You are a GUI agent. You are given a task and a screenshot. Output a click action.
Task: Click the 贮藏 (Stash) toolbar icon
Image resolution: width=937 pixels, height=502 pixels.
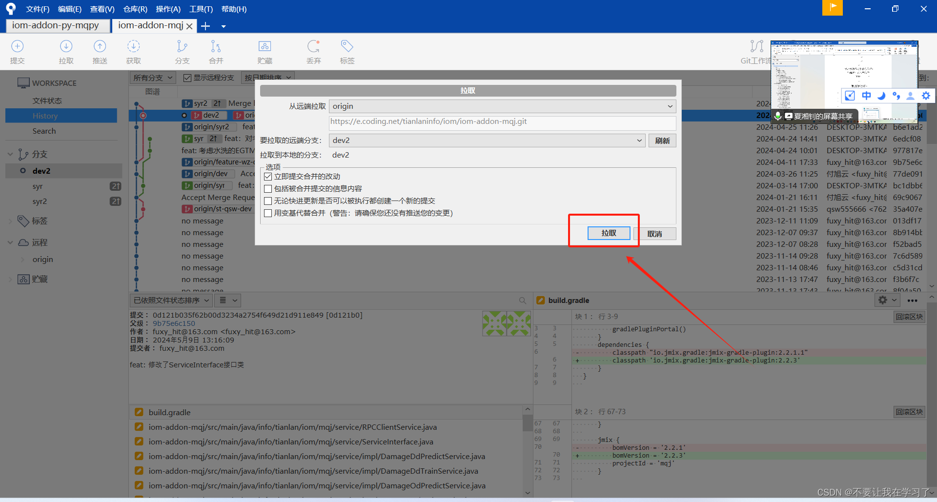tap(265, 51)
